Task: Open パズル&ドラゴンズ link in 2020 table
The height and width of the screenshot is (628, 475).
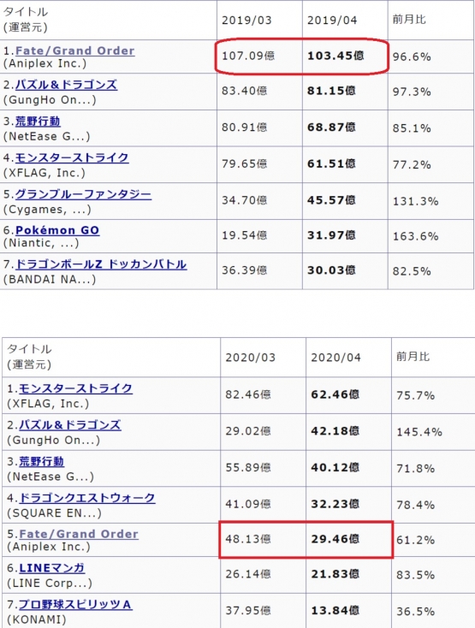Action: [x=70, y=425]
